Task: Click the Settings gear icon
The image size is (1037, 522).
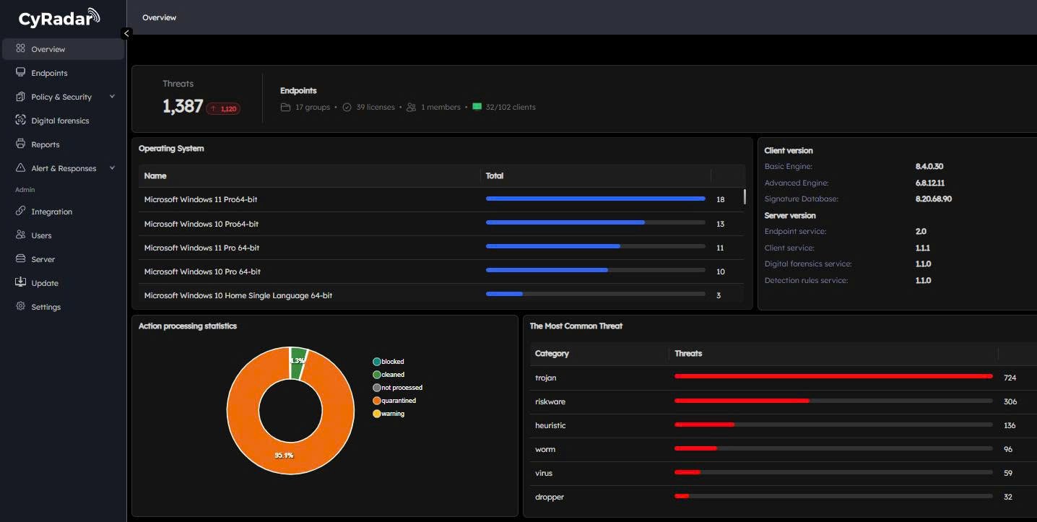Action: pos(20,307)
